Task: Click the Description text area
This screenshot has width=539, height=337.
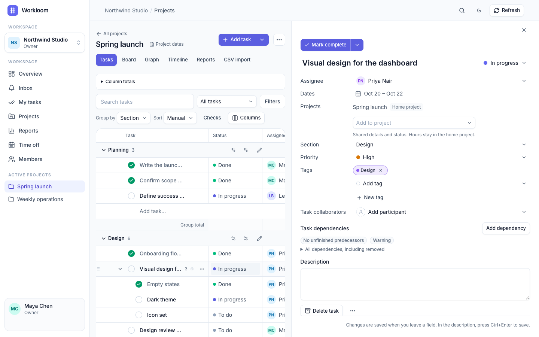Action: [x=415, y=284]
